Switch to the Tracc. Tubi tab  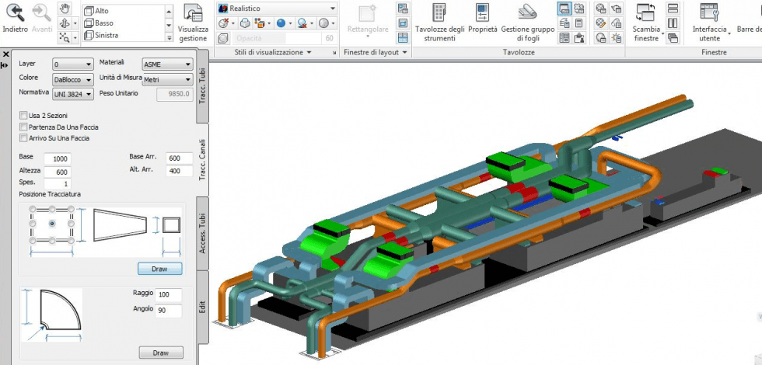pyautogui.click(x=202, y=85)
